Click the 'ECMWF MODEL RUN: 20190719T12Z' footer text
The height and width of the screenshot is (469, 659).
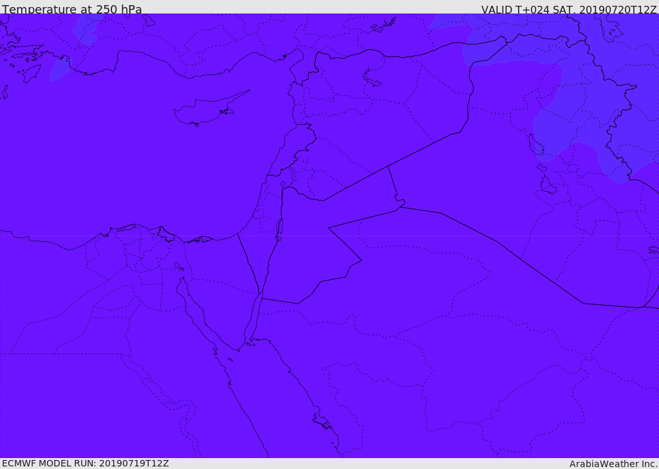86,463
